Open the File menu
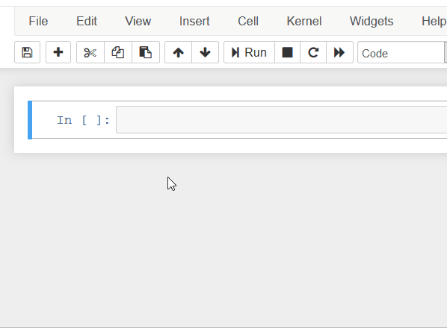Image resolution: width=447 pixels, height=328 pixels. pyautogui.click(x=38, y=22)
